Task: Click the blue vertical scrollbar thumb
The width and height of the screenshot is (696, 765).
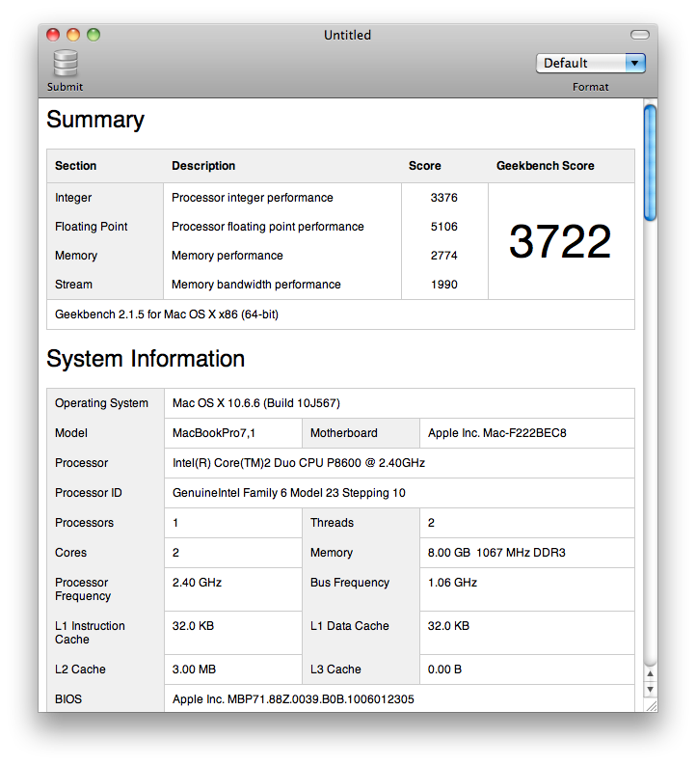Action: point(650,163)
